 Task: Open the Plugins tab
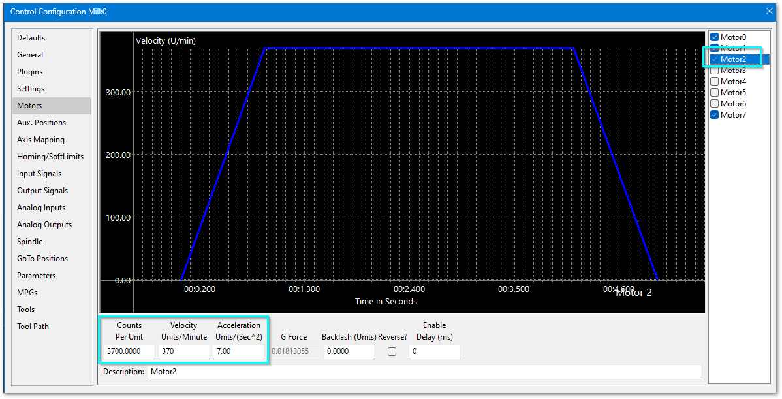30,72
